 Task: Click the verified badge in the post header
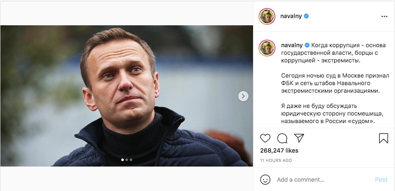[306, 16]
